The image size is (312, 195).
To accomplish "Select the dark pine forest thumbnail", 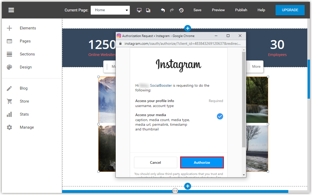I will (x=107, y=148).
